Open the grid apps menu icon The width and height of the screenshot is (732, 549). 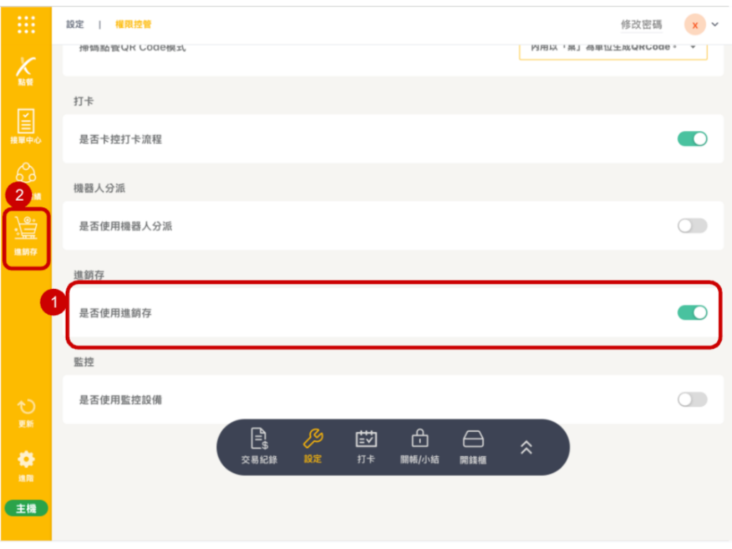[26, 24]
